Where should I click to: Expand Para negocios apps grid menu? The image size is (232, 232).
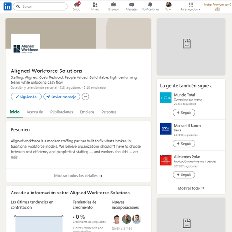click(191, 6)
